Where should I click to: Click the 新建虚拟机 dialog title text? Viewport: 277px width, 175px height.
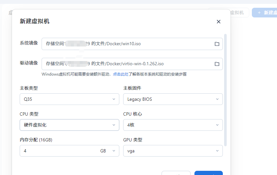click(x=35, y=22)
